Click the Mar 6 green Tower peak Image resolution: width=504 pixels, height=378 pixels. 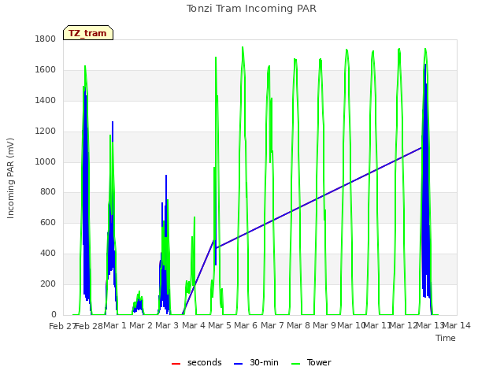(x=243, y=48)
